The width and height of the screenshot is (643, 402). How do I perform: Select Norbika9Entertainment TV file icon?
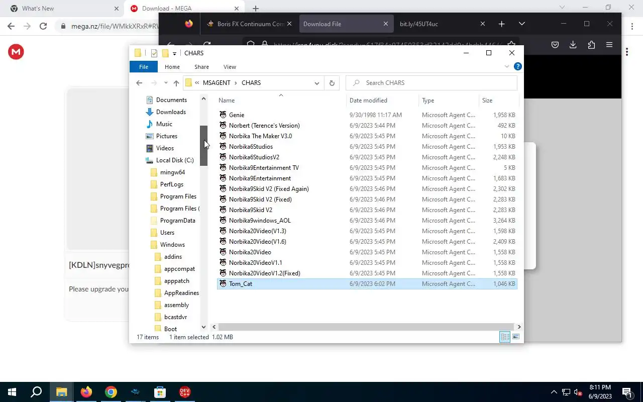223,168
